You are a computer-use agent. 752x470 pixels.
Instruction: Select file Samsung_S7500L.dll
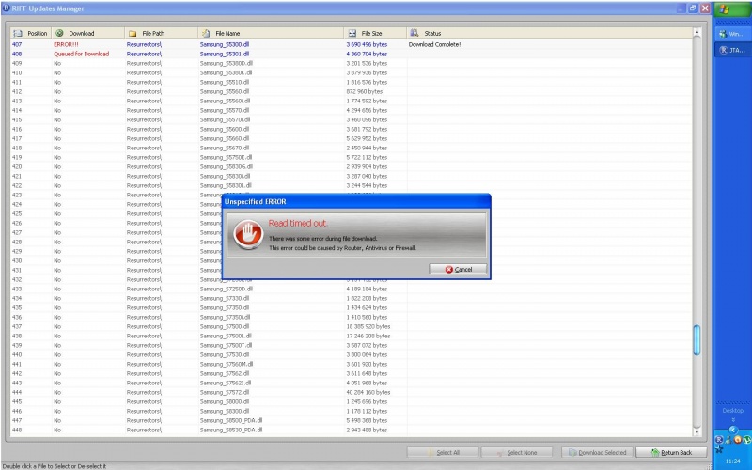226,336
